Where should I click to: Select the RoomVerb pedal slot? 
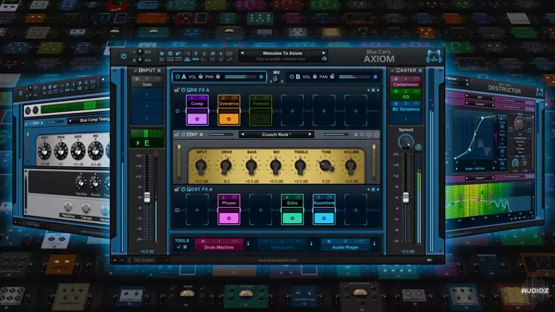[324, 209]
